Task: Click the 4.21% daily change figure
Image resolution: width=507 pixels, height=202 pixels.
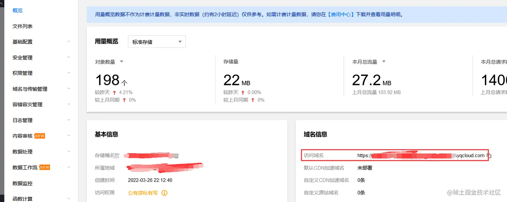Action: [x=126, y=92]
